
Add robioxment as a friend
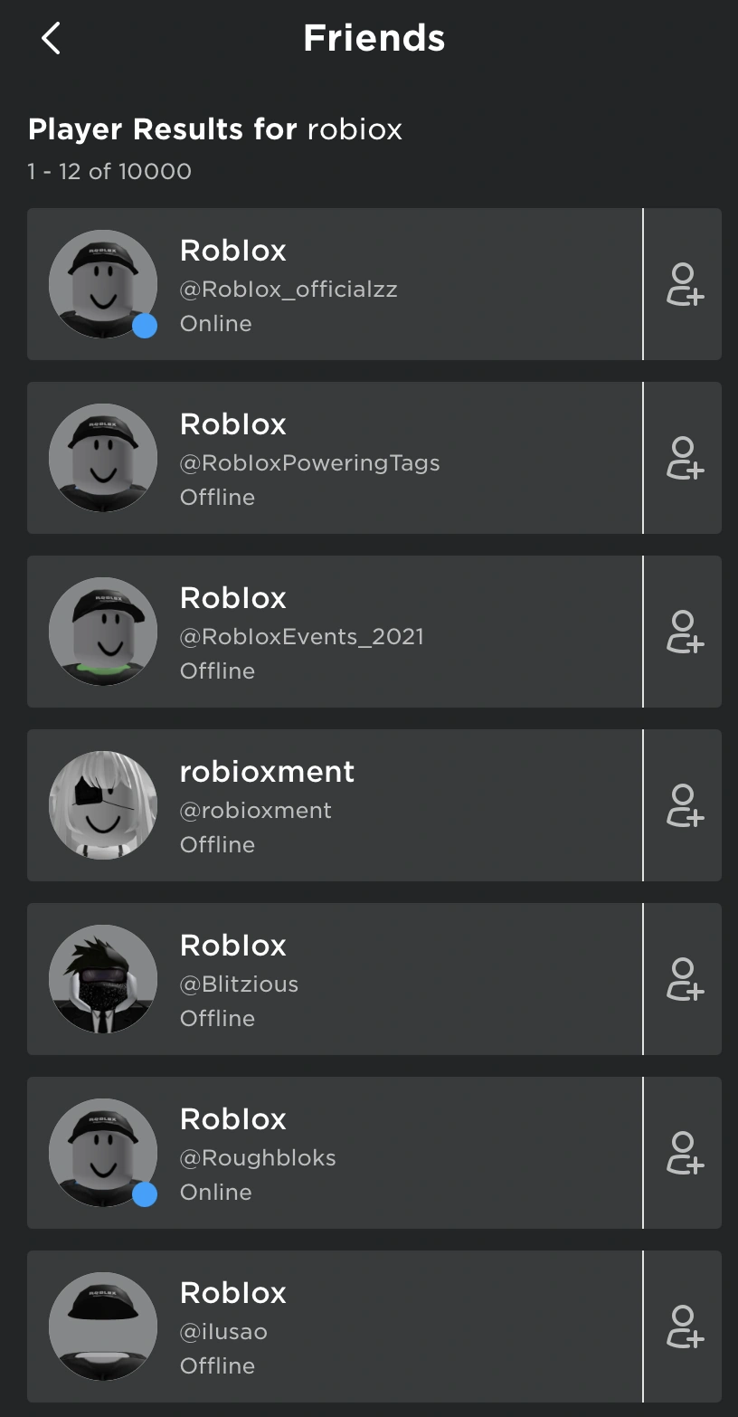tap(684, 806)
